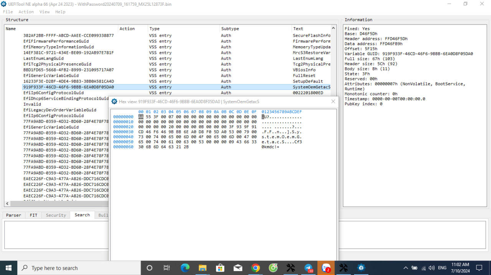This screenshot has height=275, width=491.
Task: Launch Microsoft Store from the taskbar
Action: point(220,268)
